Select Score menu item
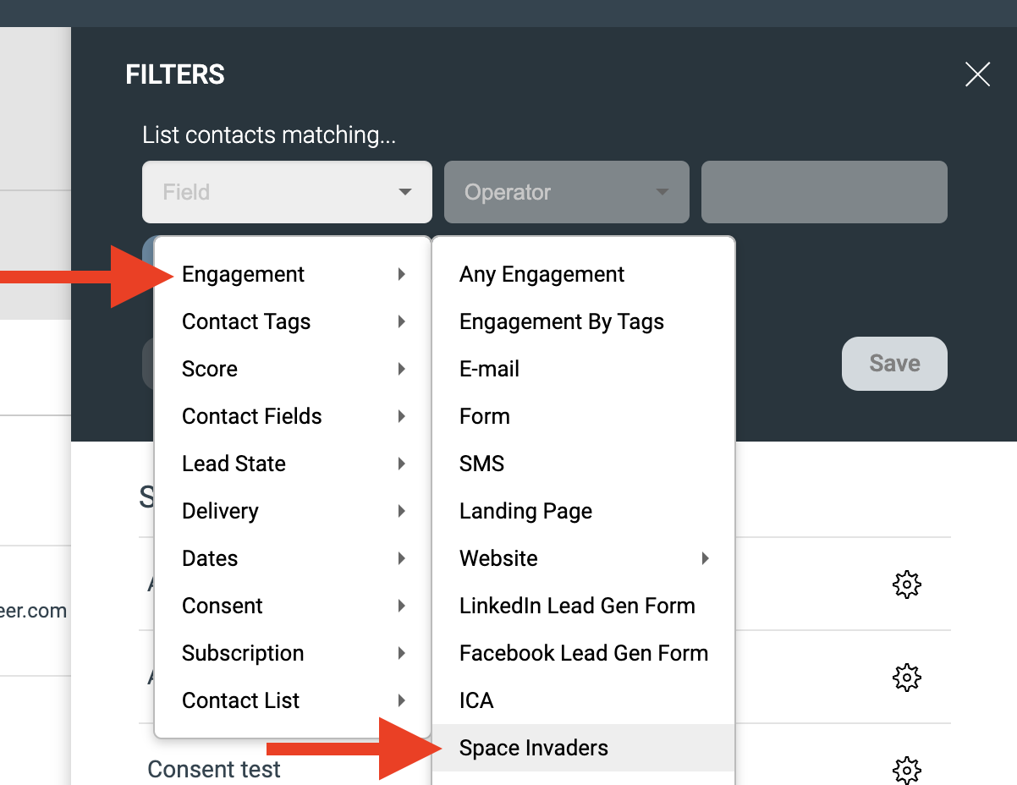This screenshot has height=785, width=1017. pyautogui.click(x=293, y=369)
